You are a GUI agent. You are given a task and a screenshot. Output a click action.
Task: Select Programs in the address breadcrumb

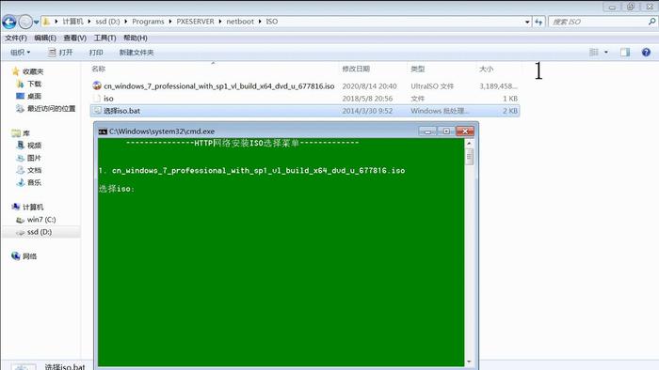pyautogui.click(x=148, y=22)
